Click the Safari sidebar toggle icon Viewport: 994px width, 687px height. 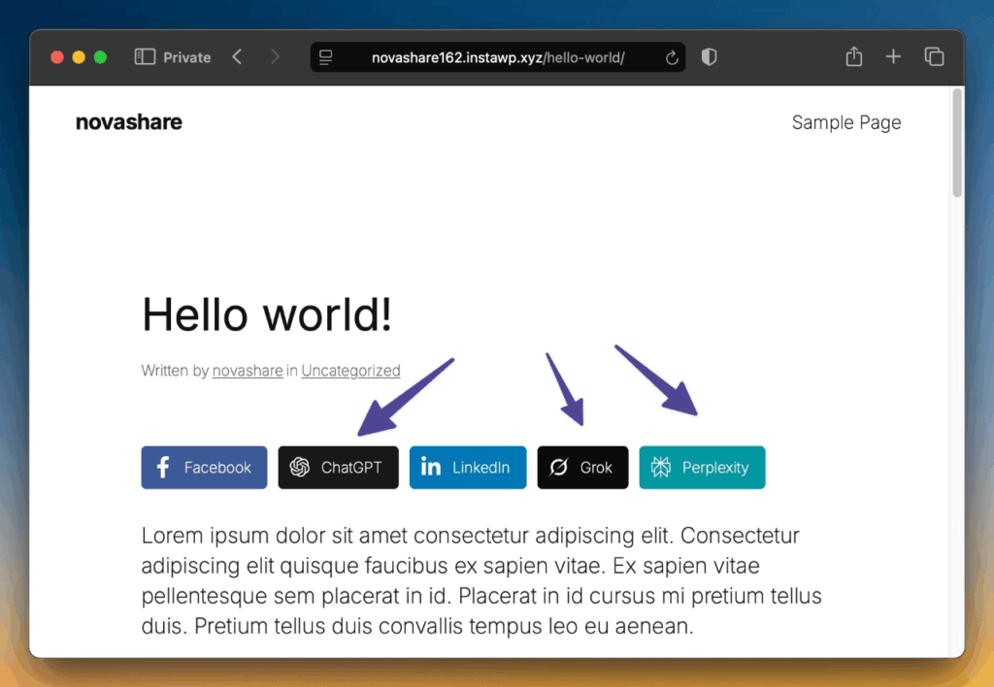(x=145, y=57)
